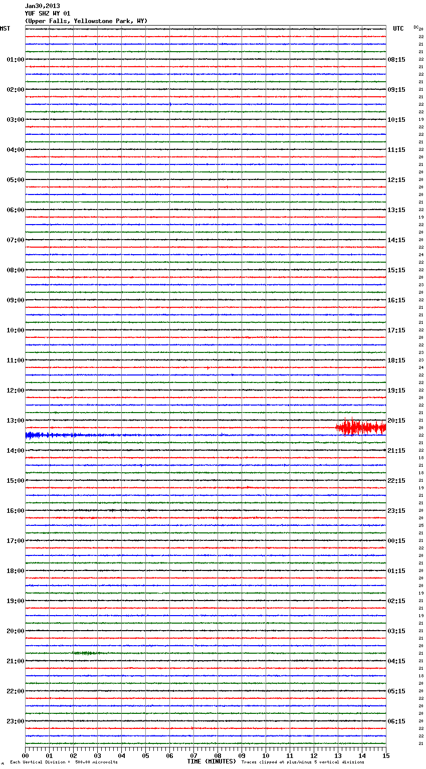The image size is (426, 769).
Task: Click the large red seismic burst after 13:00
Action: coord(361,427)
